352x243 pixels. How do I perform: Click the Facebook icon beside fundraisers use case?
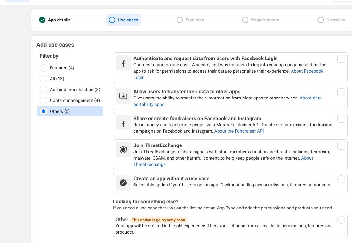123,123
